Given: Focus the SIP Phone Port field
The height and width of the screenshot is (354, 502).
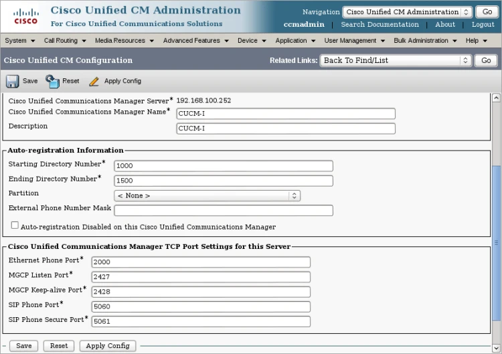Looking at the screenshot, I should pyautogui.click(x=201, y=306).
